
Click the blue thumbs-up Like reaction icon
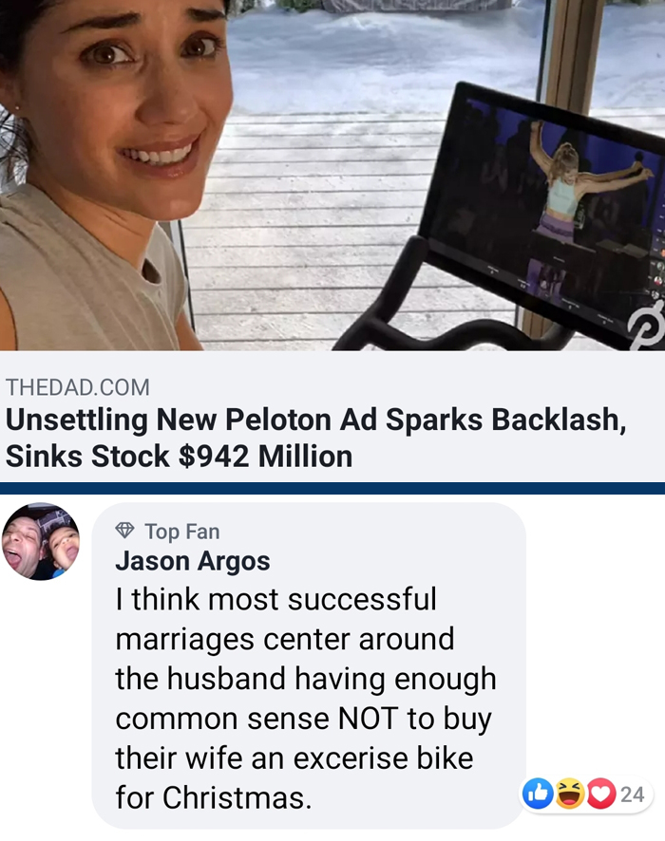pos(538,794)
